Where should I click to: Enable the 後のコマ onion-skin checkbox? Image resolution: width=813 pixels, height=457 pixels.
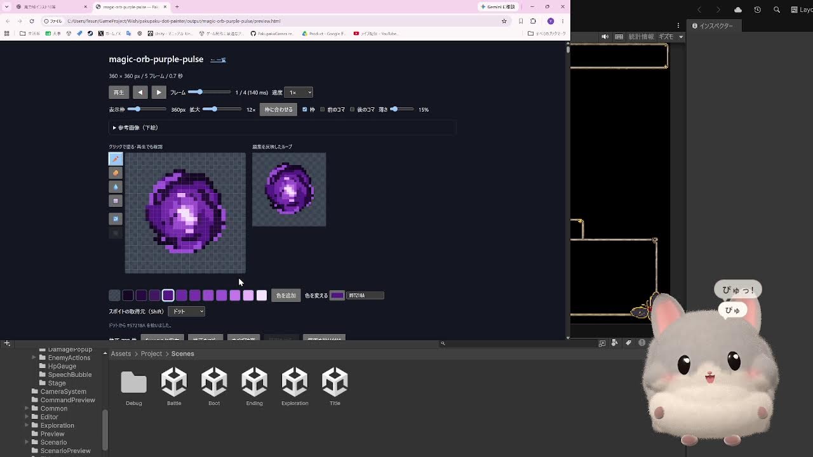353,109
